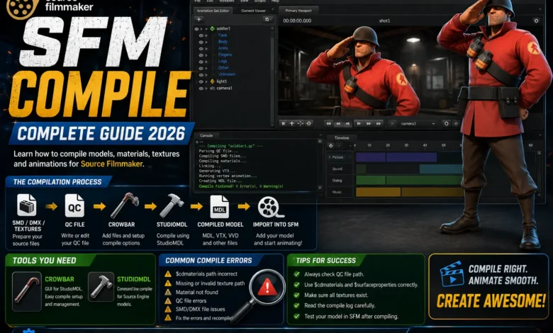553x333 pixels.
Task: Click the film reel Import into SFM icon
Action: click(270, 207)
